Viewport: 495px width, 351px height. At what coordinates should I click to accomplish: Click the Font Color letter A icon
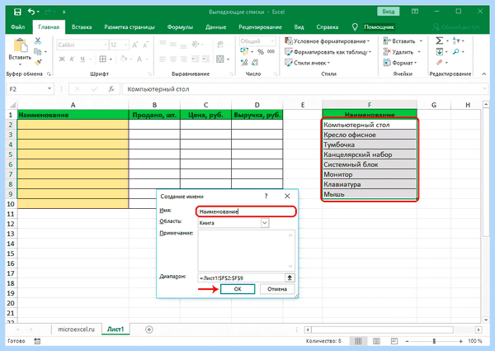[139, 59]
